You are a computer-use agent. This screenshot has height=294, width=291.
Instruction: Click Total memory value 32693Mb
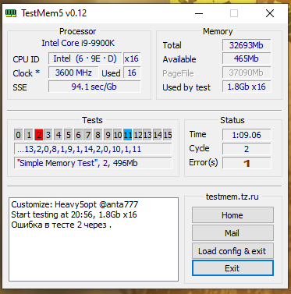pos(247,45)
